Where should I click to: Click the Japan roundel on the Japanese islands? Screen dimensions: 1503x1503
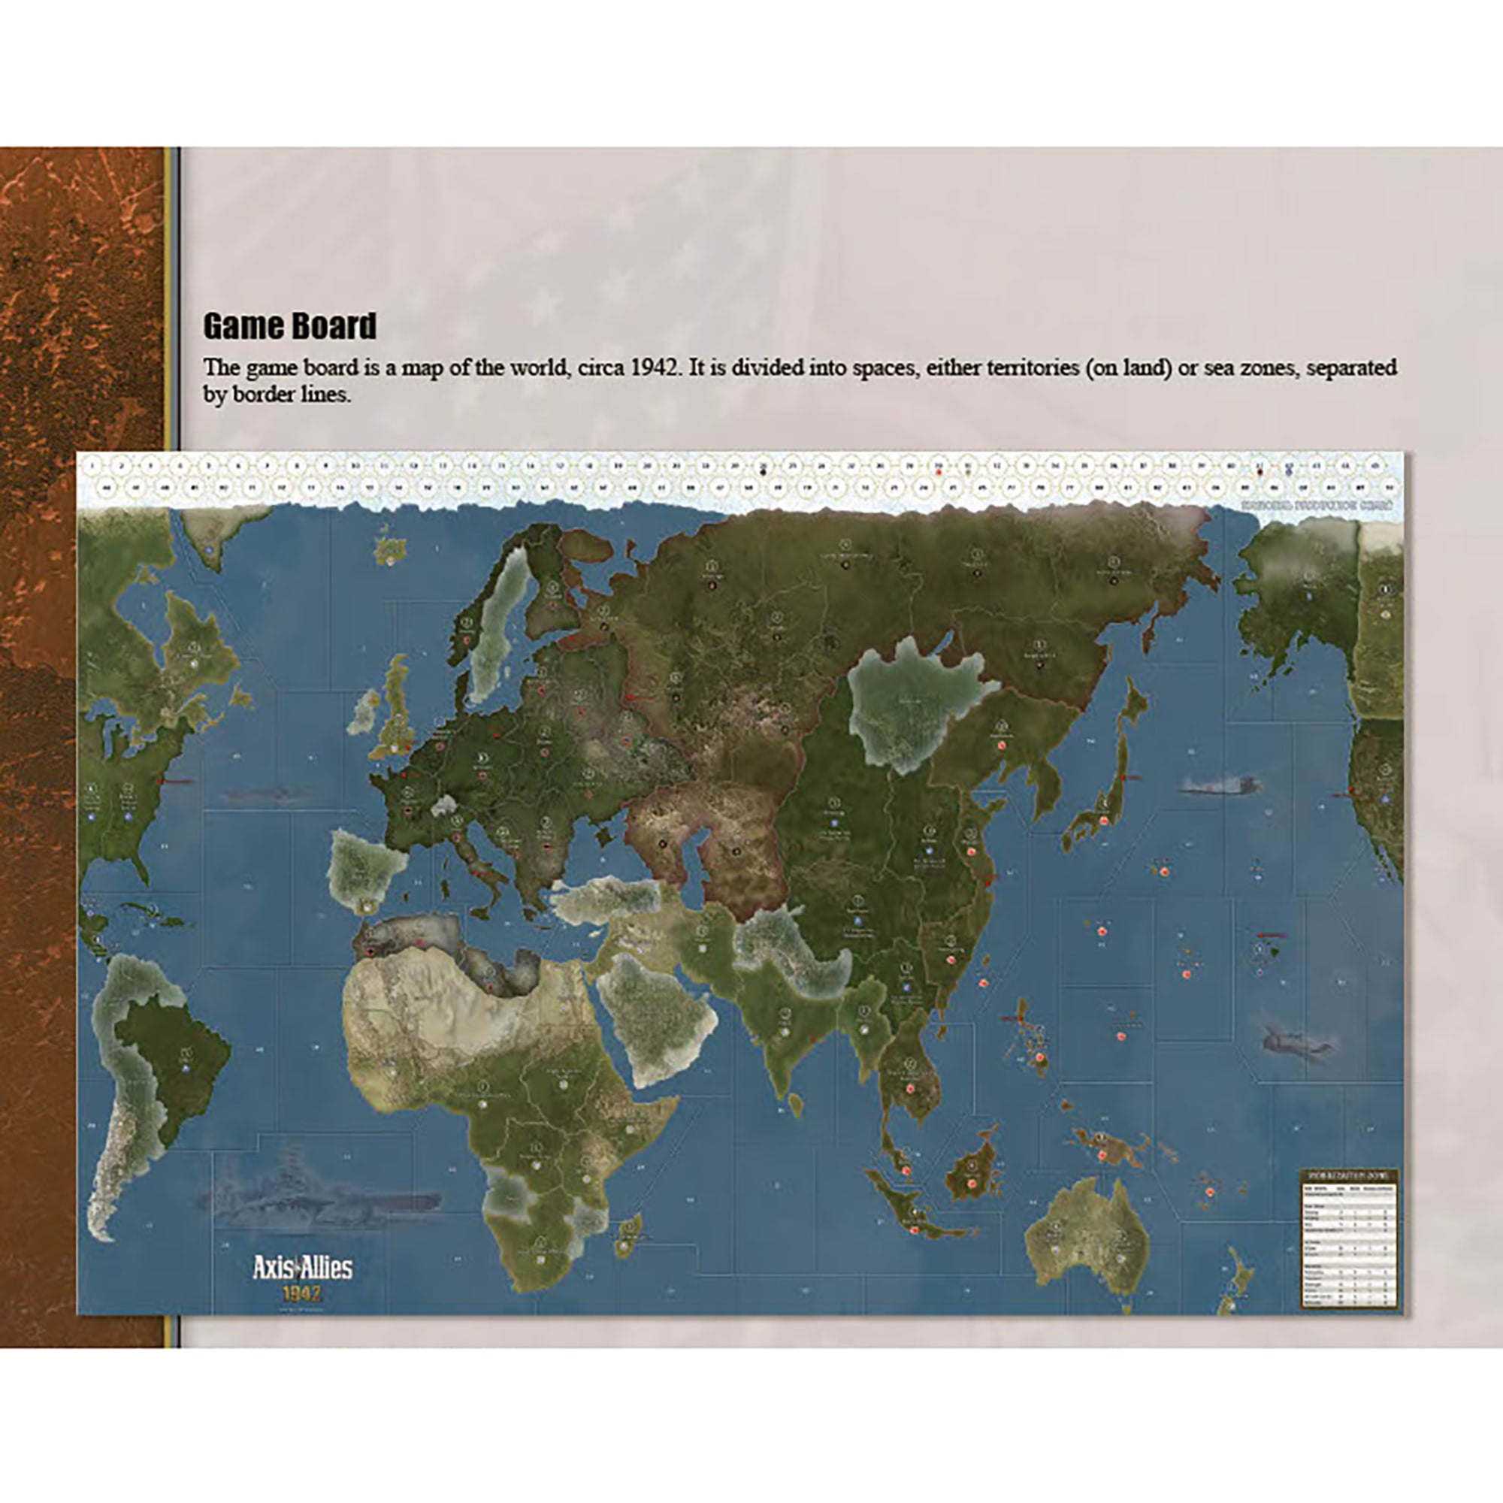(1103, 820)
